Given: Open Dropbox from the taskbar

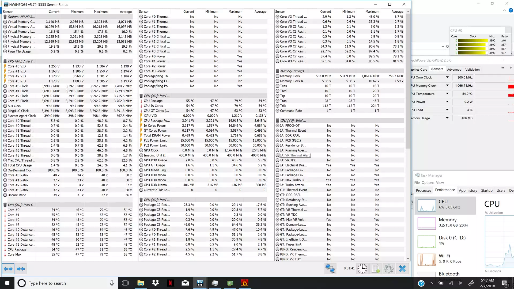Looking at the screenshot, I should [155, 283].
